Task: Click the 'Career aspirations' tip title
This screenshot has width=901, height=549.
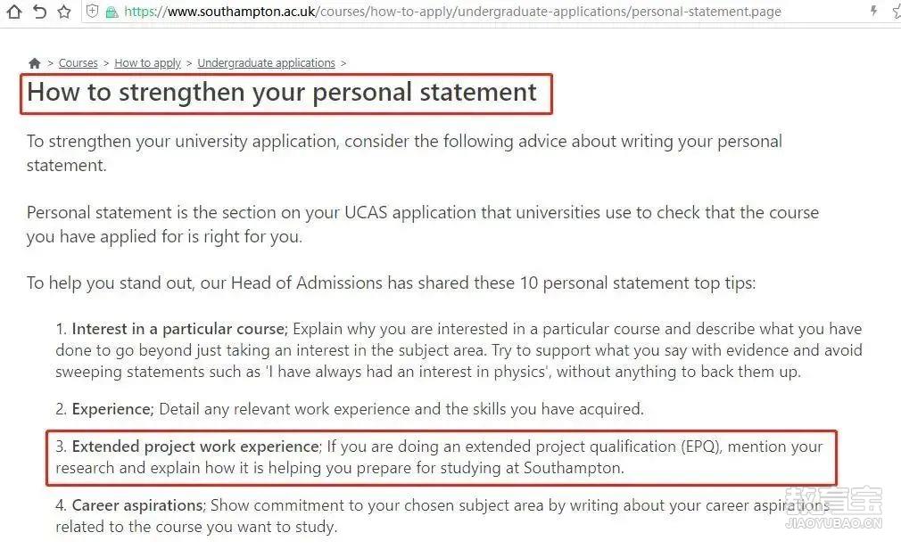Action: pyautogui.click(x=137, y=505)
